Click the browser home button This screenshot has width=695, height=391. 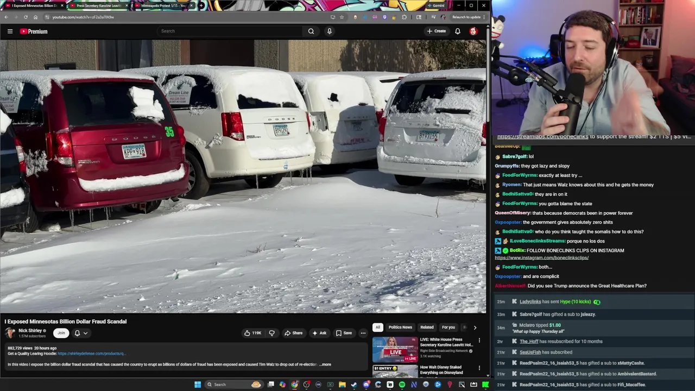pos(36,17)
